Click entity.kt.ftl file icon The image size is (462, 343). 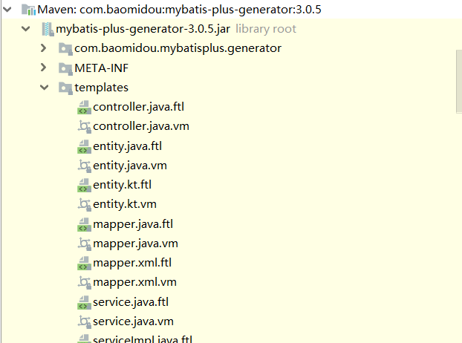point(84,185)
